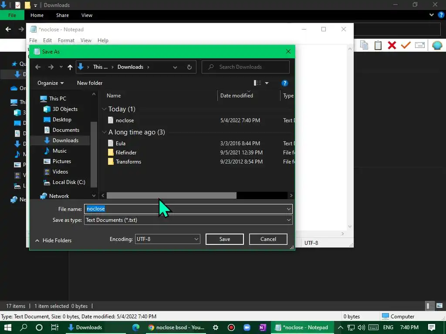Go up one folder level in Save As
Viewport: 446px width, 334px height.
tap(70, 67)
